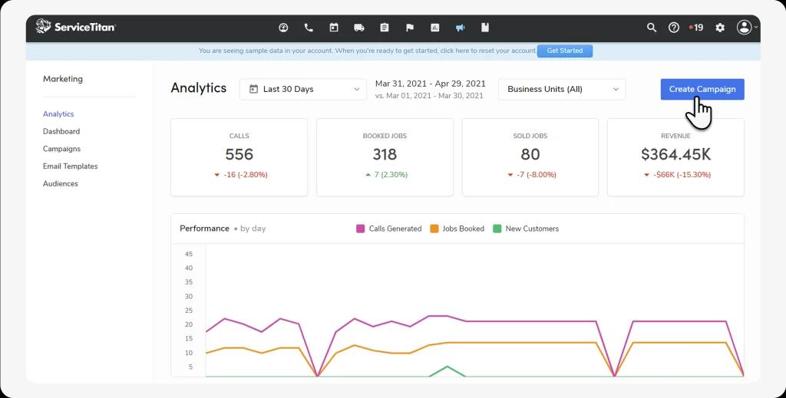The width and height of the screenshot is (786, 398).
Task: Open the dashboard gauge icon in navbar
Action: coord(283,28)
